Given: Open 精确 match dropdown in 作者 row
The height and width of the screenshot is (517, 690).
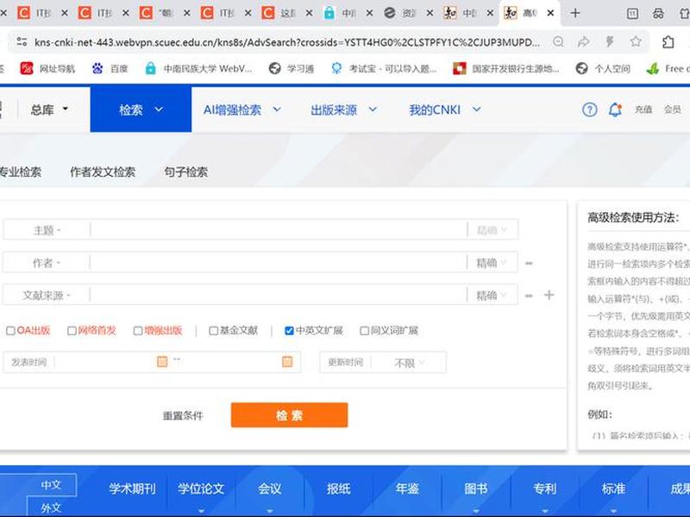Looking at the screenshot, I should click(492, 263).
